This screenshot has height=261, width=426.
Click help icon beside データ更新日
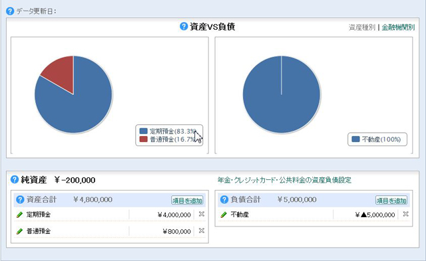pyautogui.click(x=10, y=11)
